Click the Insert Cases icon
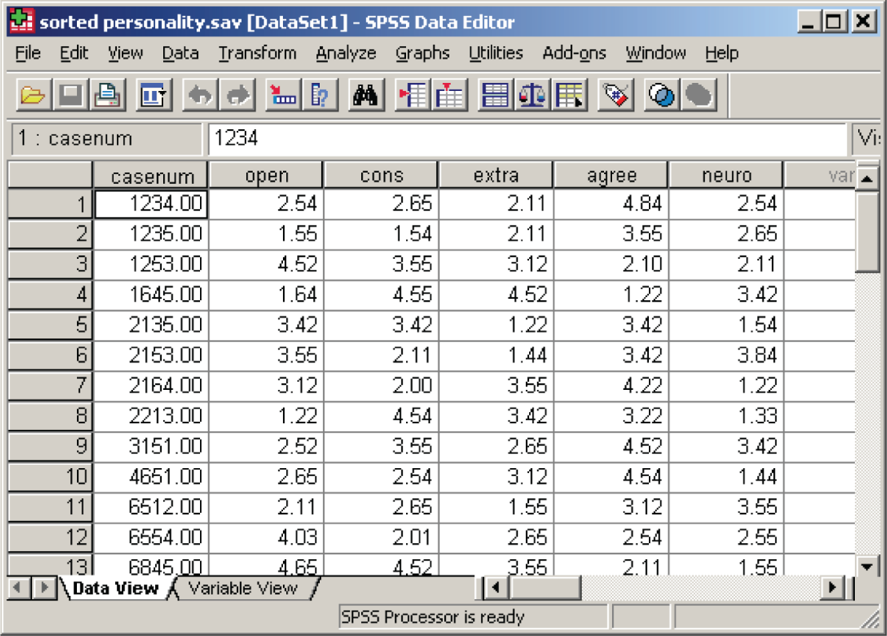 (x=412, y=95)
